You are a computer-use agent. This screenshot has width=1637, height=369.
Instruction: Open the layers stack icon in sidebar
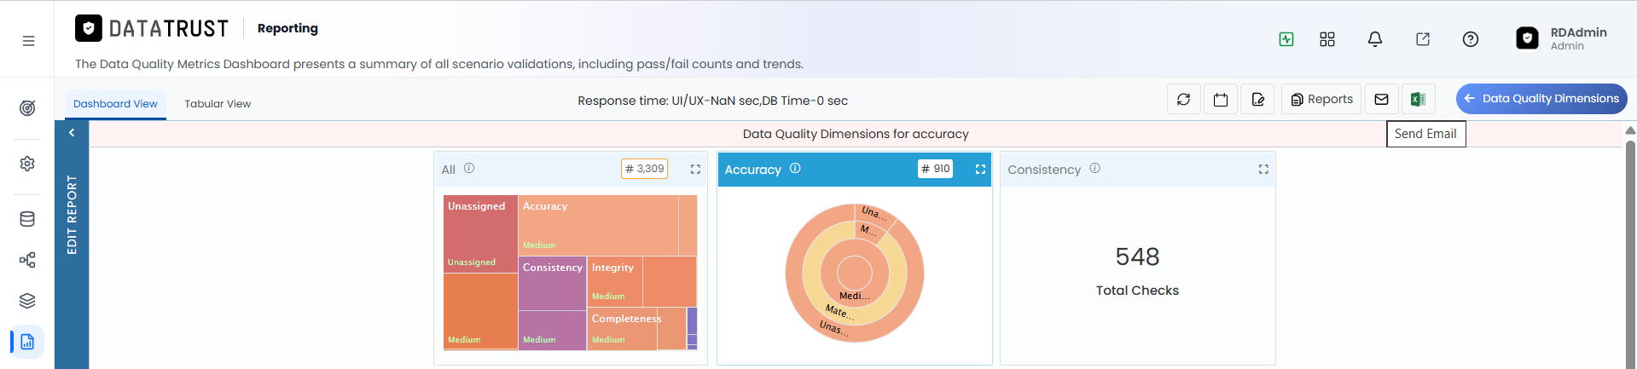pyautogui.click(x=27, y=301)
